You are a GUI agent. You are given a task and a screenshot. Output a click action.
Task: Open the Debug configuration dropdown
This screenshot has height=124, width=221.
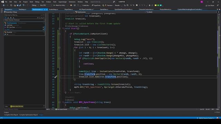point(35,6)
